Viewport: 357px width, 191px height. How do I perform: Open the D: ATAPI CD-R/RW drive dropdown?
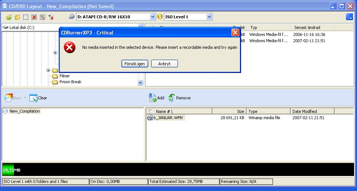coord(153,17)
